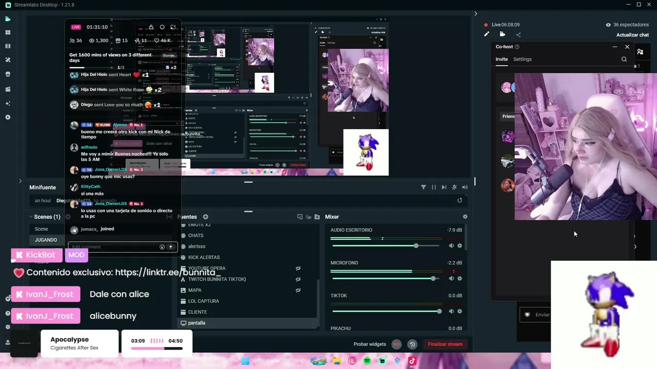
Task: Open the Help question-mark sidebar icon
Action: click(8, 313)
